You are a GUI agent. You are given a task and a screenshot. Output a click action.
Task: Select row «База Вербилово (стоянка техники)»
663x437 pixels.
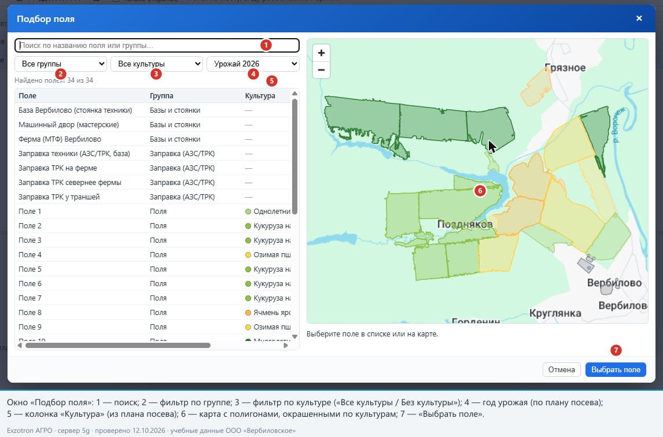153,110
